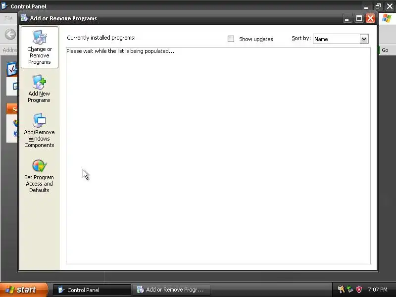Open Add/Remove Windows Components
Viewport: 396px width, 297px height.
(x=39, y=131)
